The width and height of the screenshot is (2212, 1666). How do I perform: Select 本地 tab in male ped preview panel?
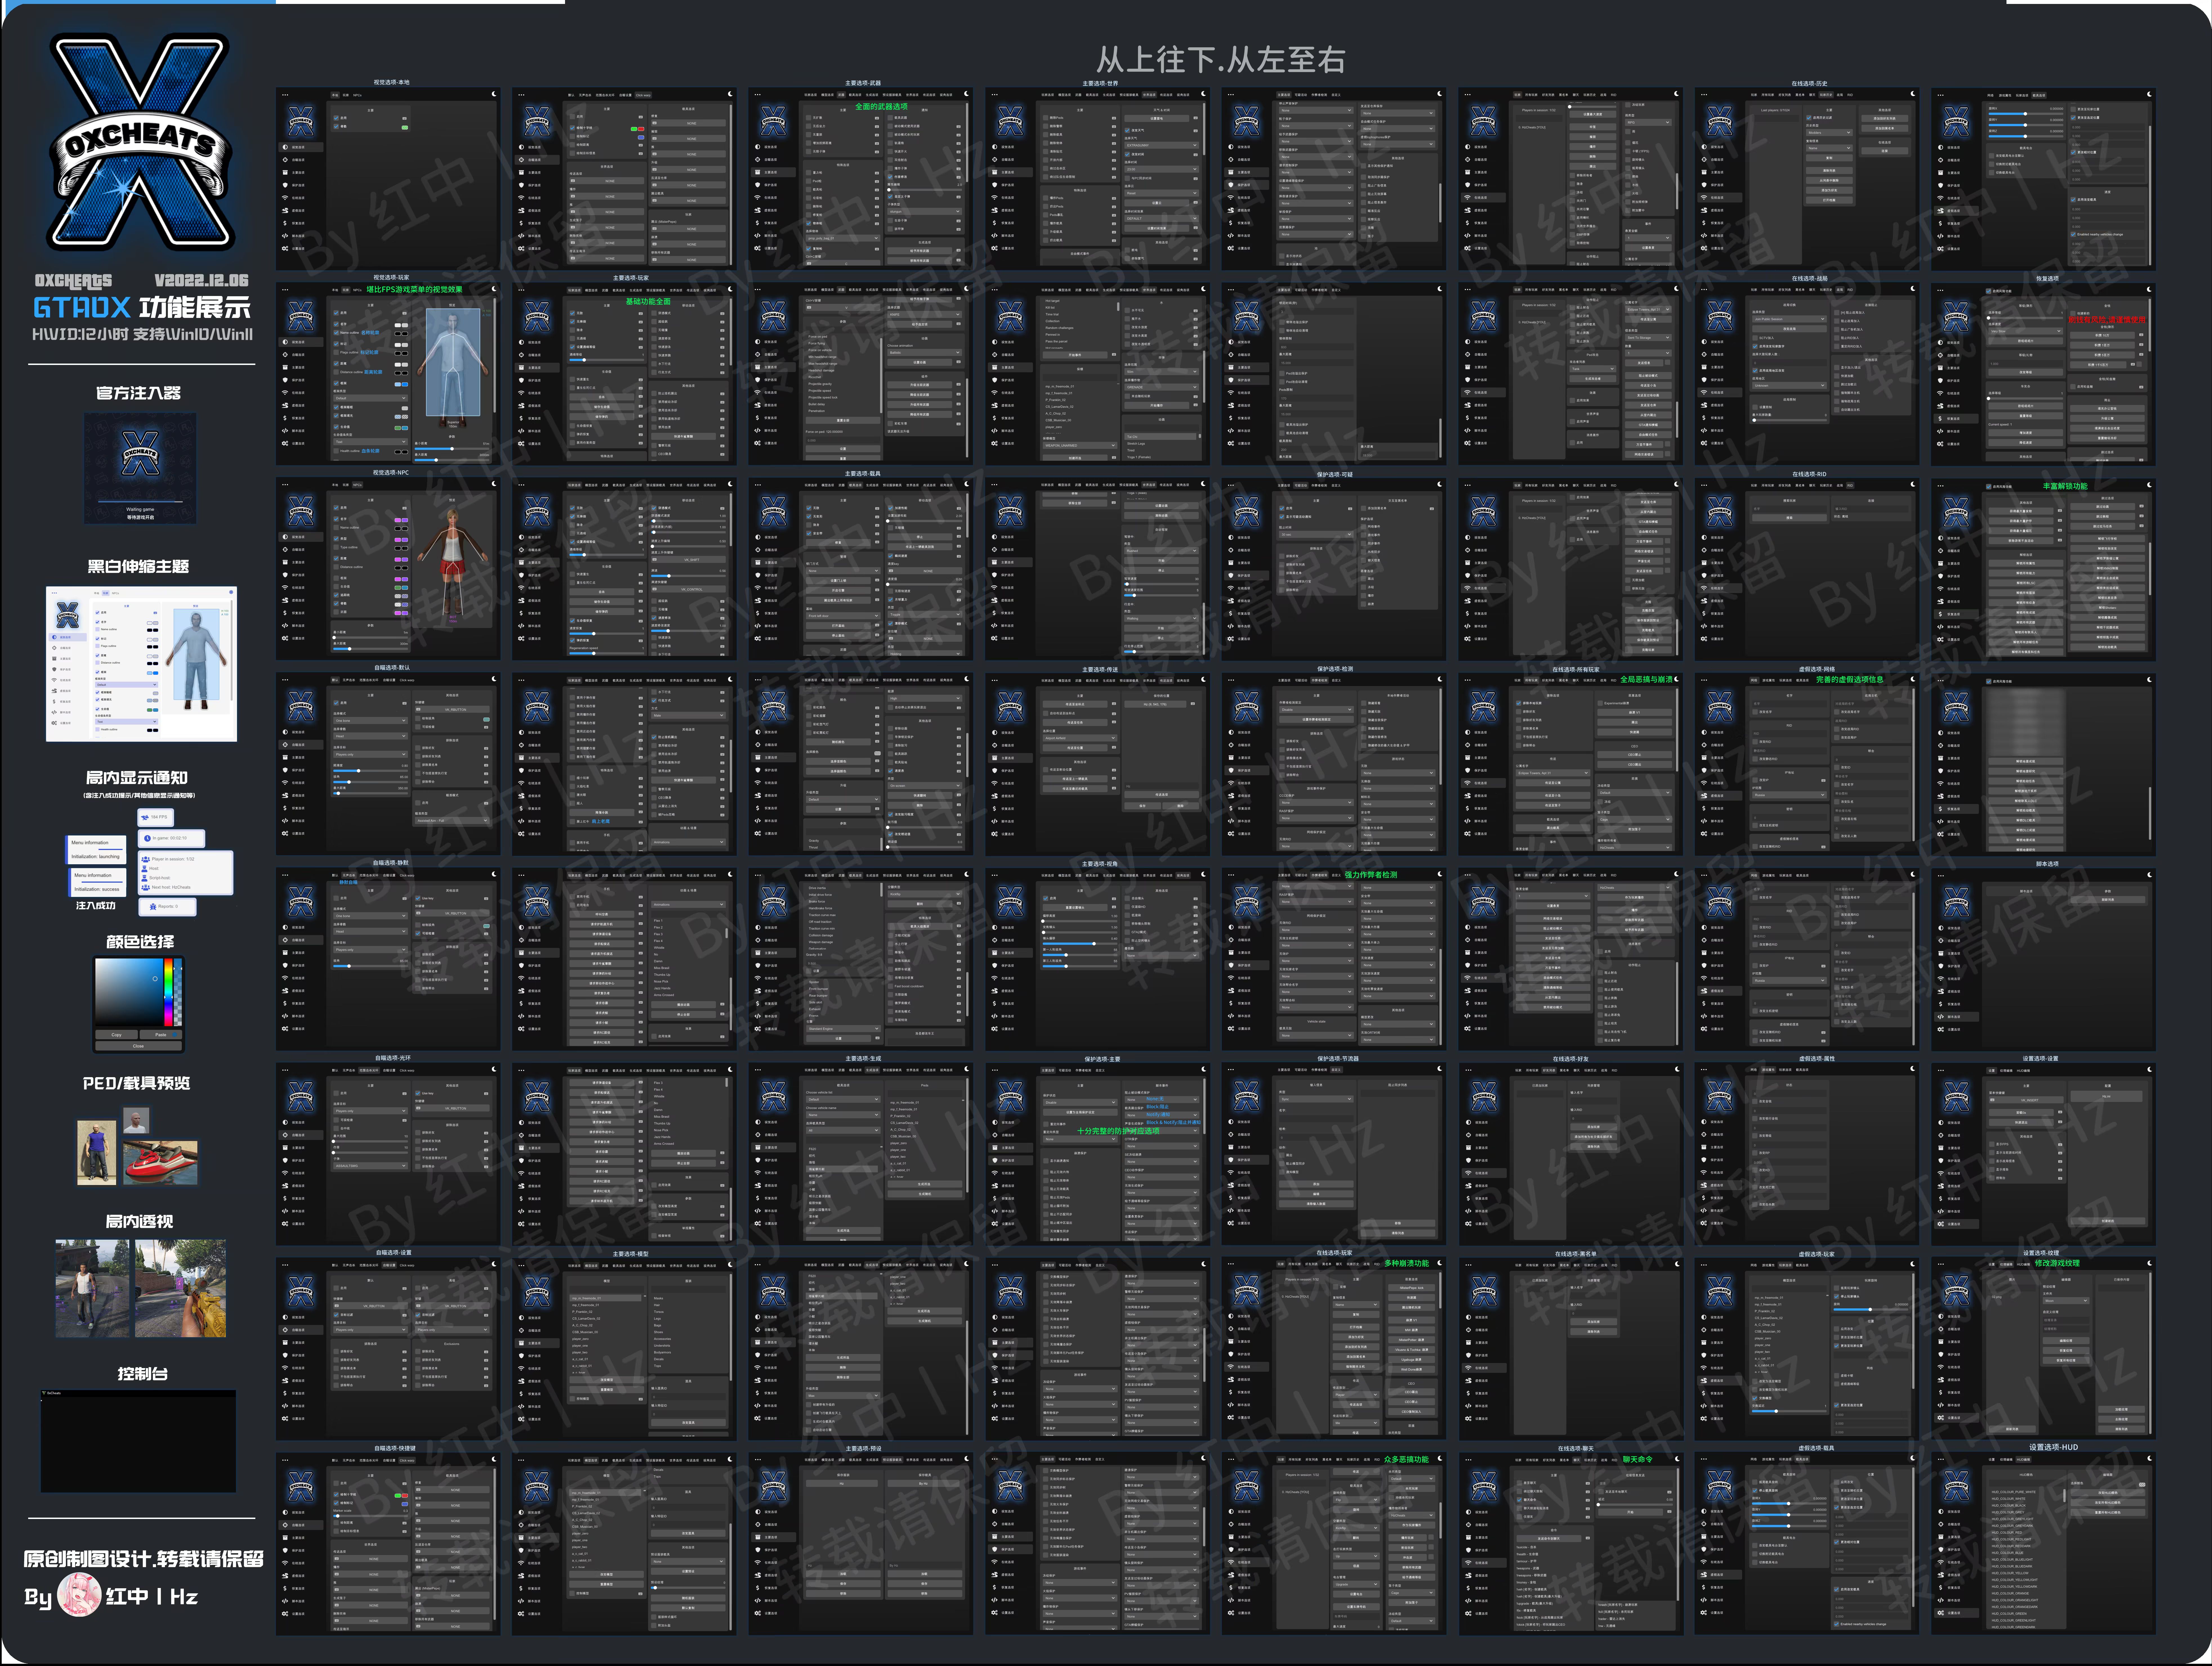coord(335,290)
